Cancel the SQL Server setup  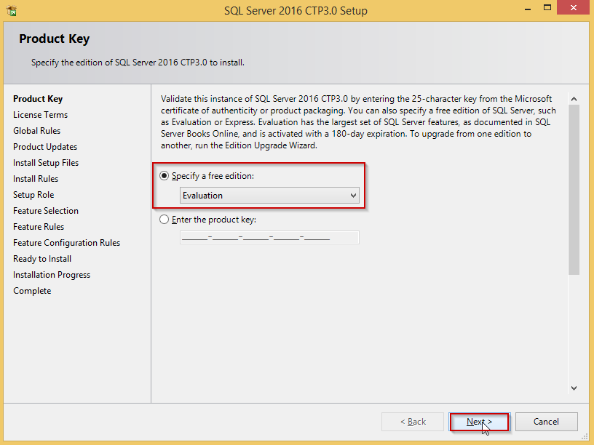pyautogui.click(x=546, y=422)
